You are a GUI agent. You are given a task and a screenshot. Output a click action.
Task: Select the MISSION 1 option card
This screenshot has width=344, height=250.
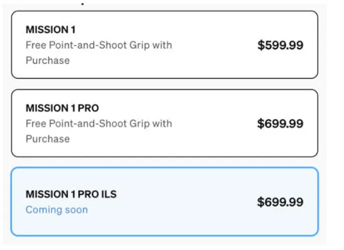(x=164, y=45)
